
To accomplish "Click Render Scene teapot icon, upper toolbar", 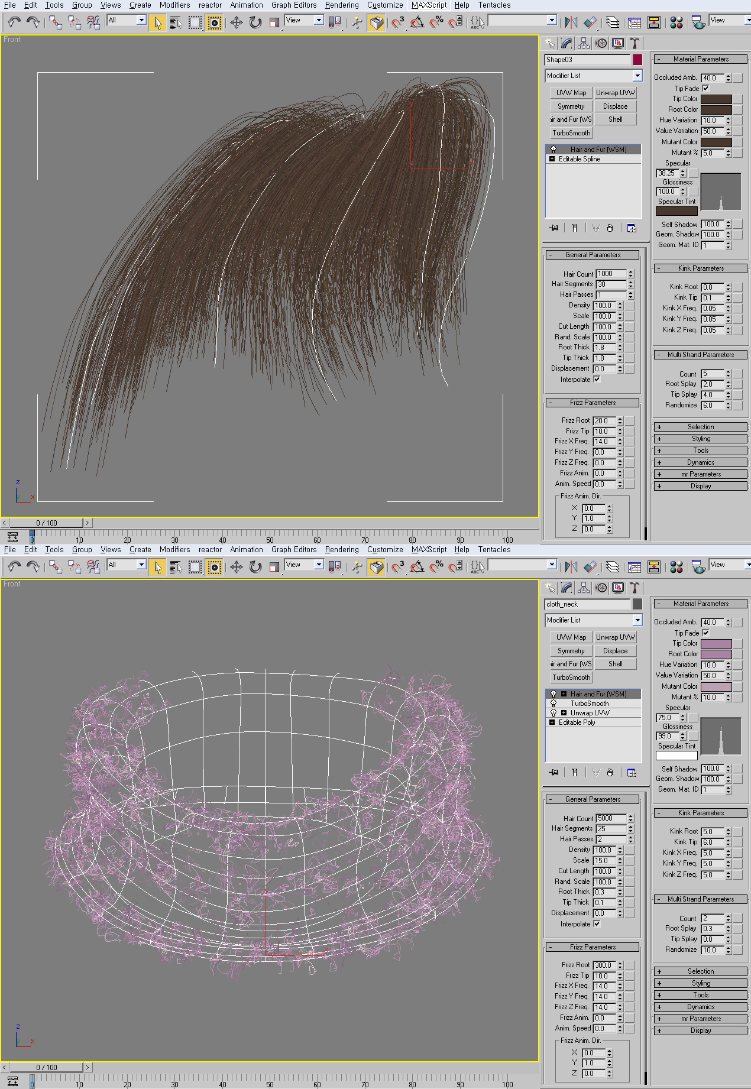I will [x=698, y=22].
